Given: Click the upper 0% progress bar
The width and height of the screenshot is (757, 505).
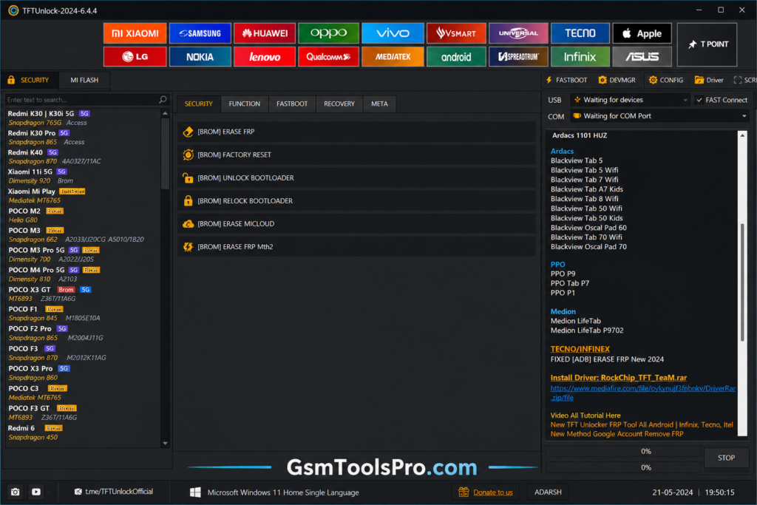Looking at the screenshot, I should (x=623, y=452).
